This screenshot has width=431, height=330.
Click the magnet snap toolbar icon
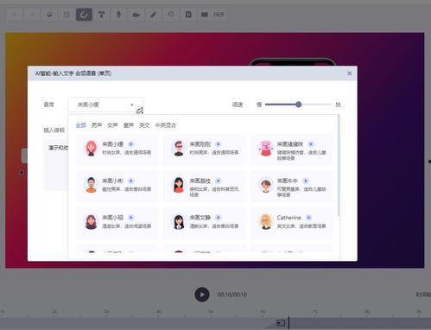click(84, 15)
